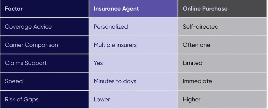
Task: Click the Speed row label
Action: point(14,81)
